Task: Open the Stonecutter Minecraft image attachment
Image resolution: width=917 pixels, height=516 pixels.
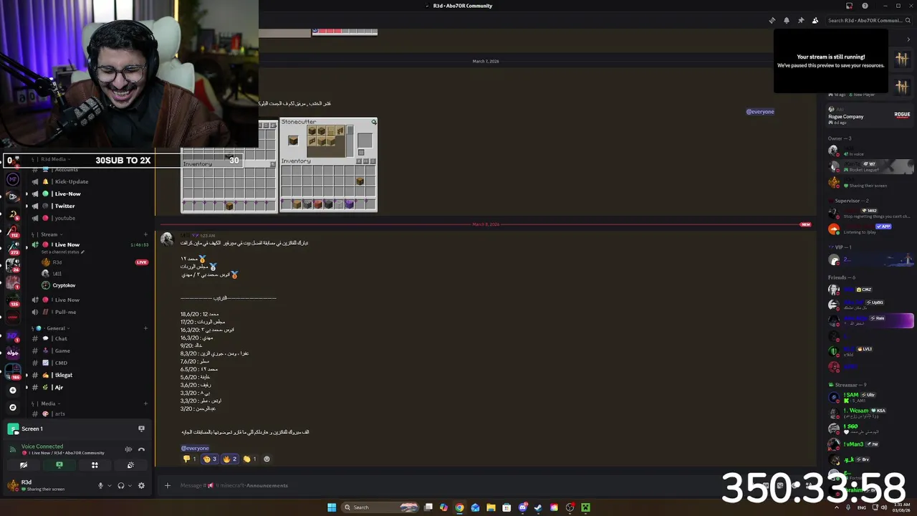Action: [x=329, y=165]
